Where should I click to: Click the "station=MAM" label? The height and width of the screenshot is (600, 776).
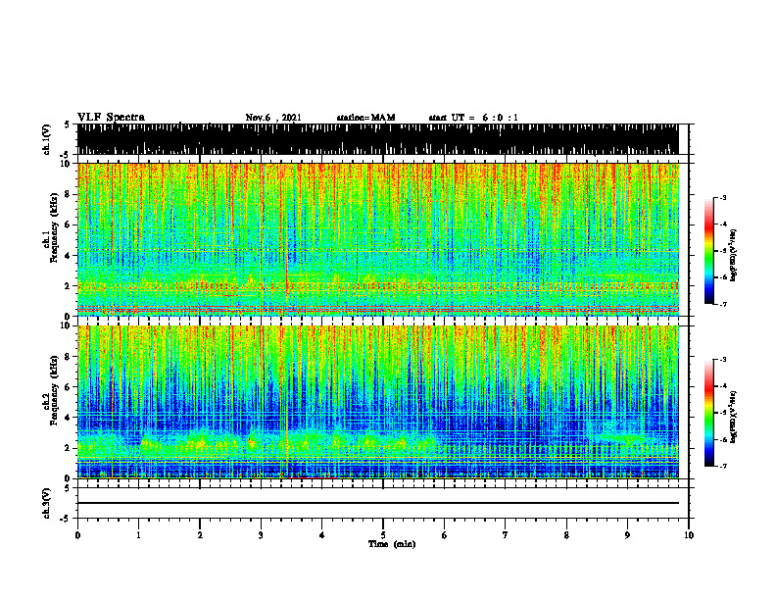(x=365, y=118)
